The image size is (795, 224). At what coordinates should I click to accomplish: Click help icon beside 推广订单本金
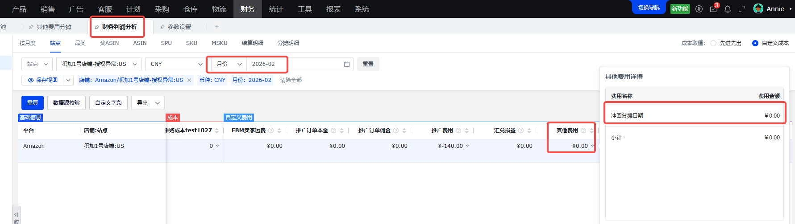tap(333, 130)
